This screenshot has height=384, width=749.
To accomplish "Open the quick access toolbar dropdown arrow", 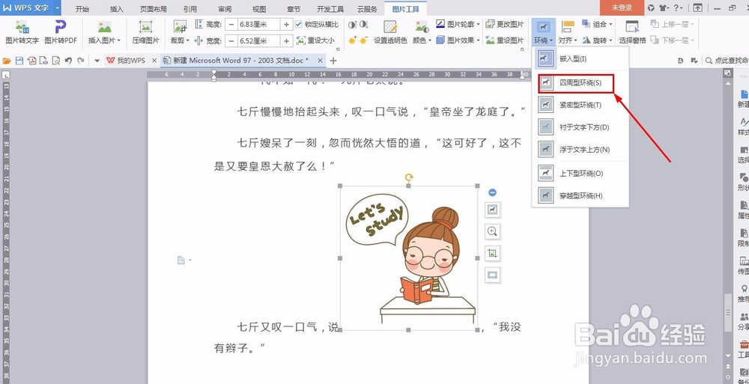I will click(x=97, y=61).
